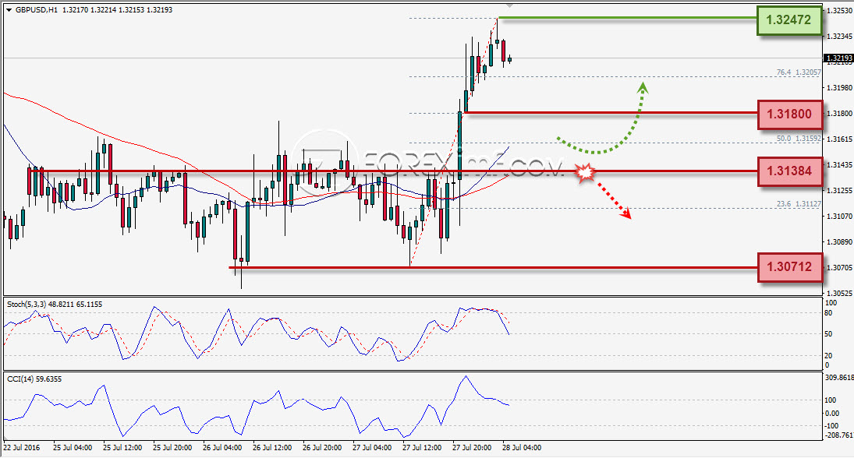Click the 26 Jul 20:00 time label
Image resolution: width=854 pixels, height=458 pixels.
(x=322, y=448)
